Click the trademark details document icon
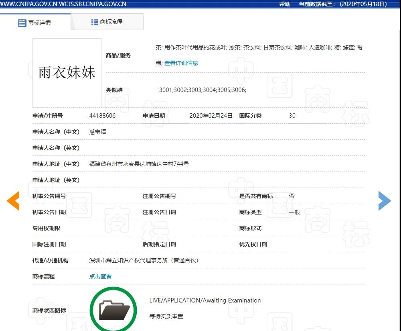Screen dimensions: 401x331 [x=22, y=23]
